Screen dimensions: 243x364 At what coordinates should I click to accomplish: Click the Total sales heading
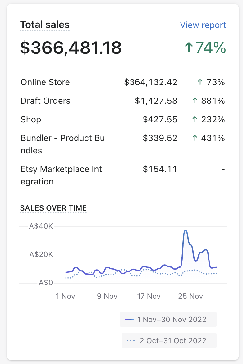coord(45,25)
